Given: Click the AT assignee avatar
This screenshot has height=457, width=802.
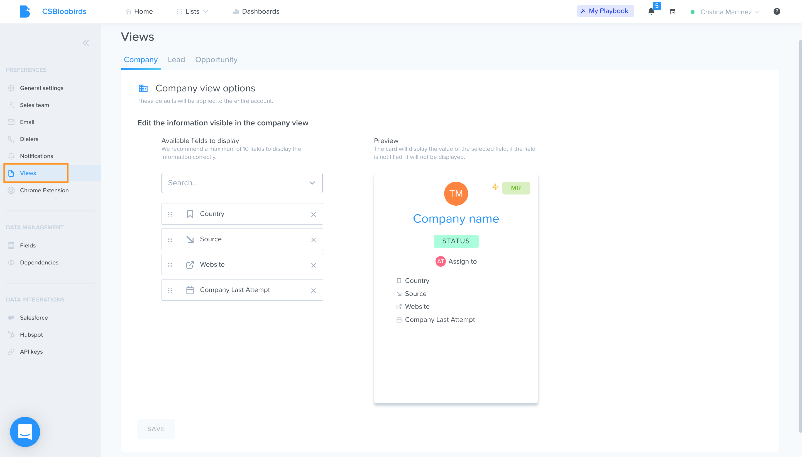Looking at the screenshot, I should tap(440, 261).
